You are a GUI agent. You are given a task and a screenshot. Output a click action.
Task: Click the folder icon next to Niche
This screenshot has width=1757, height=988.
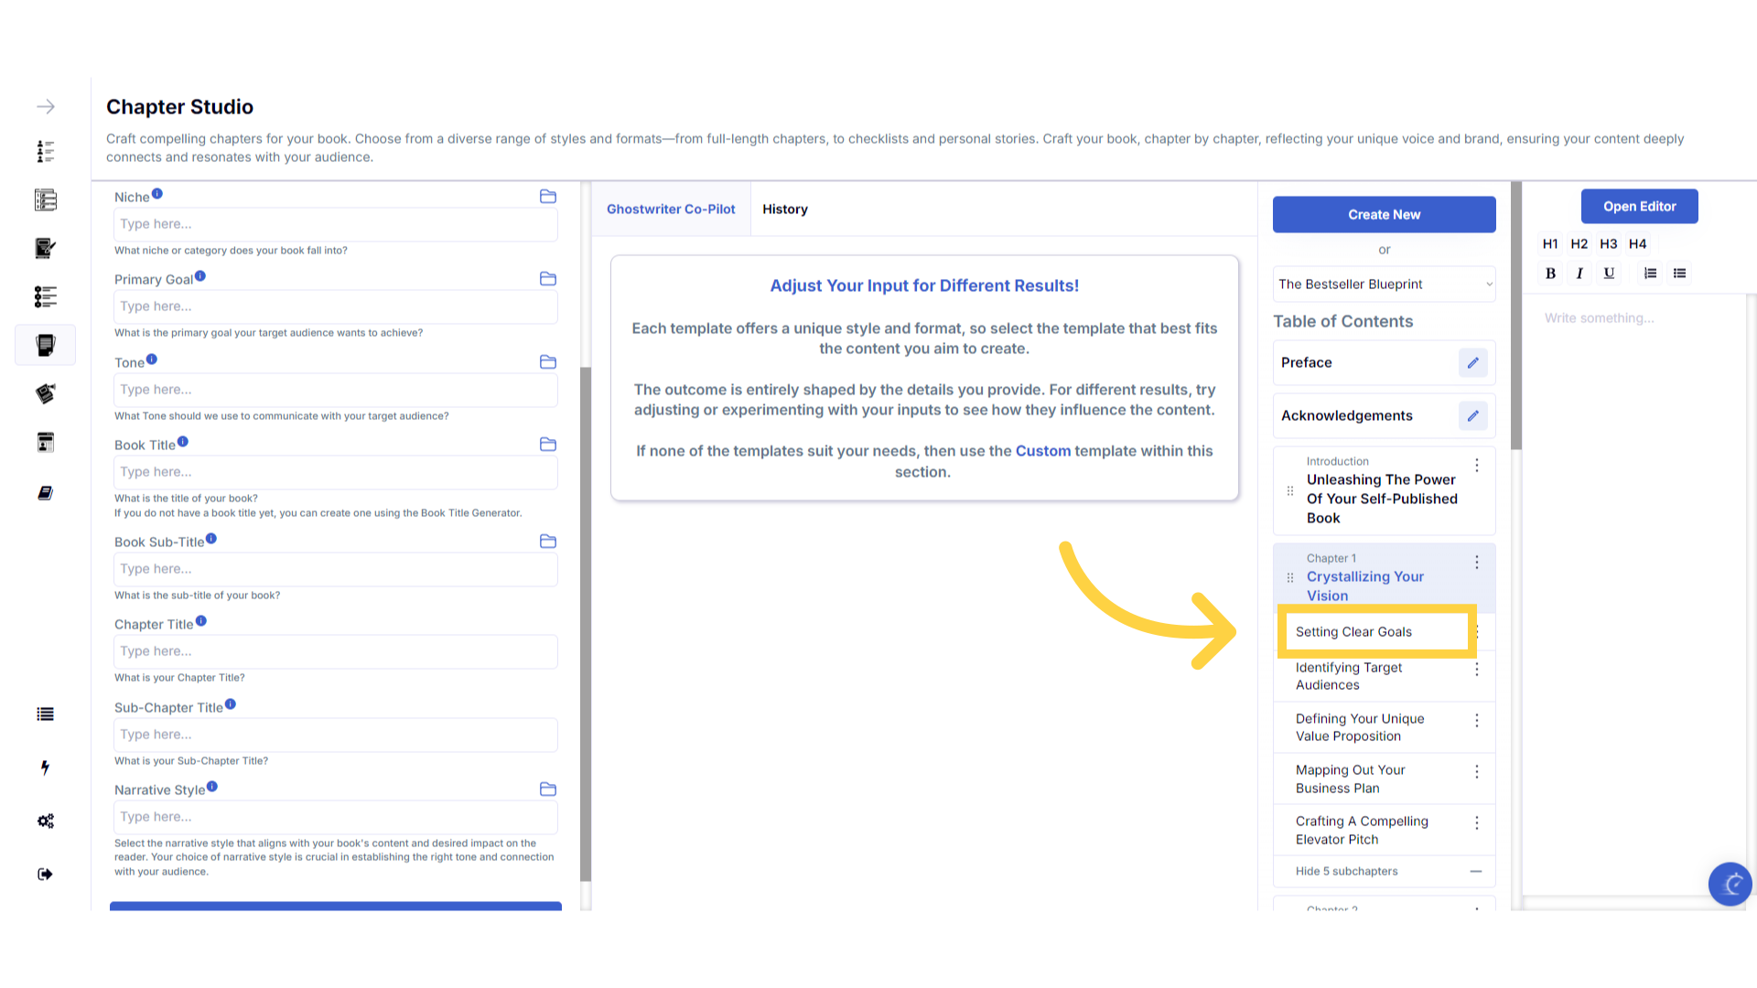click(548, 197)
